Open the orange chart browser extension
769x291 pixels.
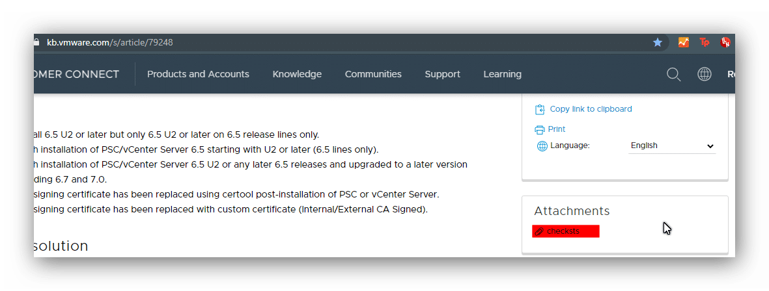684,43
